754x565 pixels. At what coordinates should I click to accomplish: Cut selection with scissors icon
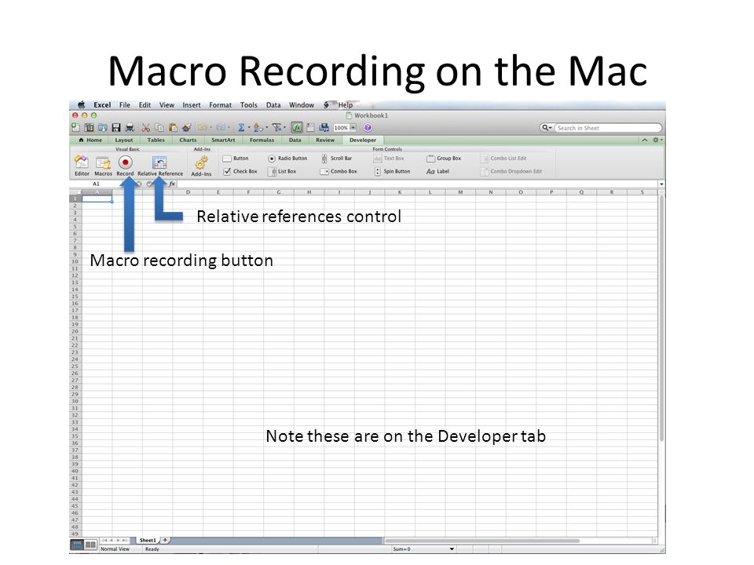point(145,128)
